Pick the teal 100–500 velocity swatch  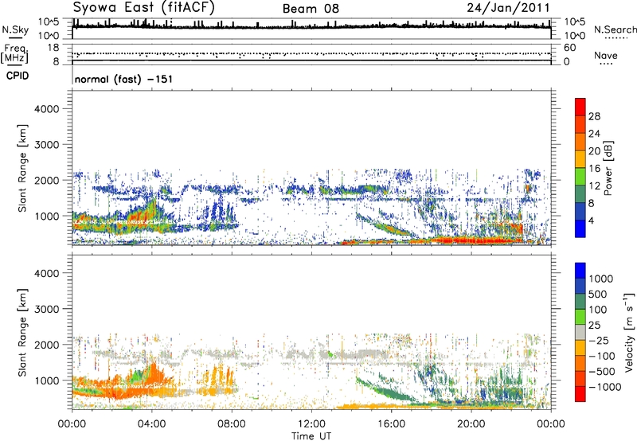pos(580,302)
